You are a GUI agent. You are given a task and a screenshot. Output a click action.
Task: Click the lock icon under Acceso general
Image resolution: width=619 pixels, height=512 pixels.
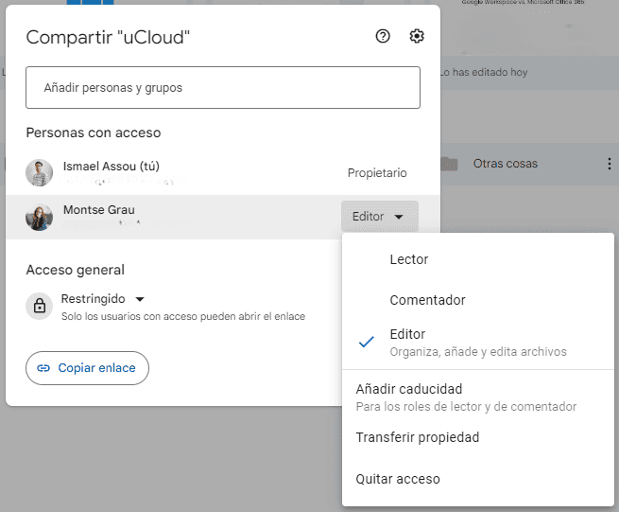(40, 306)
